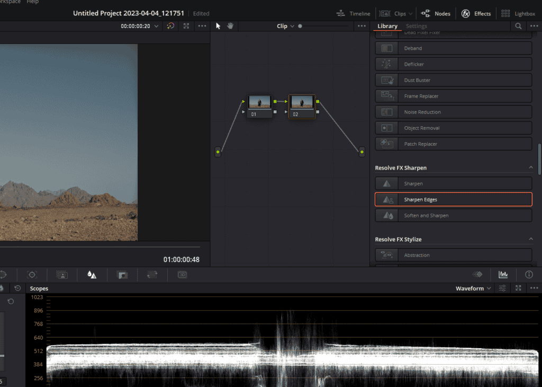Open the Waveform scope type dropdown

click(x=473, y=288)
